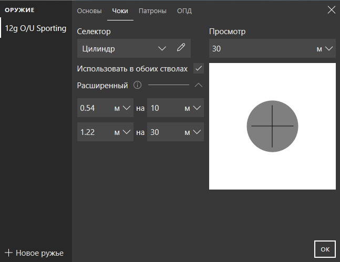Click the Расширенный label text

pyautogui.click(x=102, y=86)
